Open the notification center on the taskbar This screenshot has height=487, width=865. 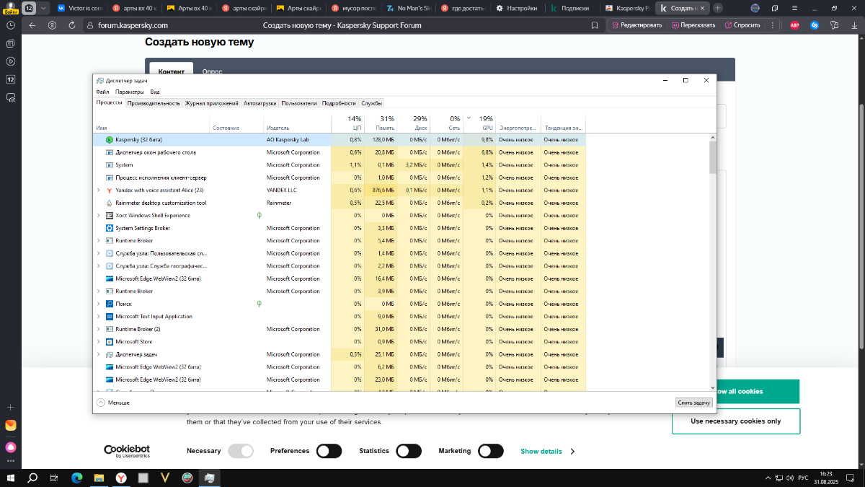[851, 478]
